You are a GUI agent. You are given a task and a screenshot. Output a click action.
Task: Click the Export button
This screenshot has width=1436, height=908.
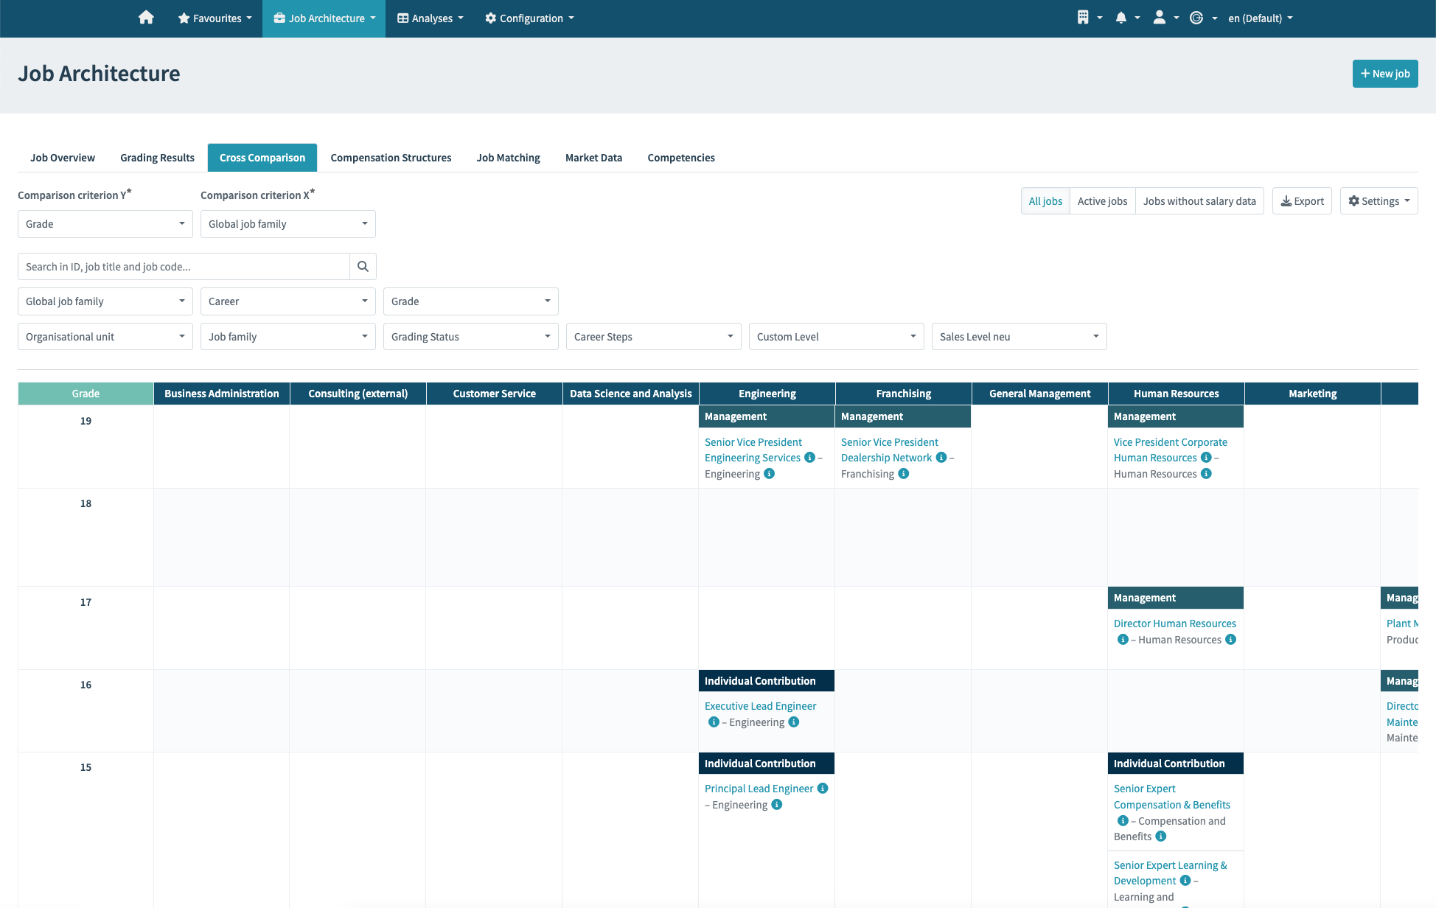(x=1302, y=201)
